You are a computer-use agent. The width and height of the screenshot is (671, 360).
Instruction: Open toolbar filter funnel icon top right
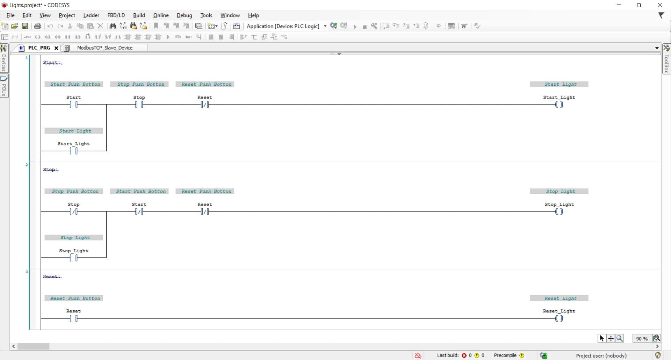click(661, 15)
